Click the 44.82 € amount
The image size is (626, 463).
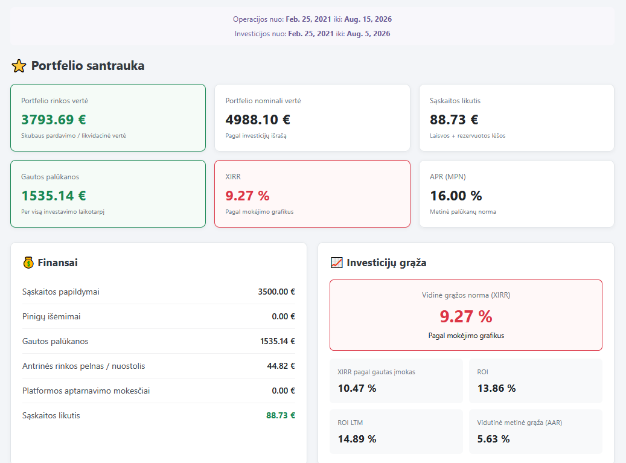pos(281,366)
